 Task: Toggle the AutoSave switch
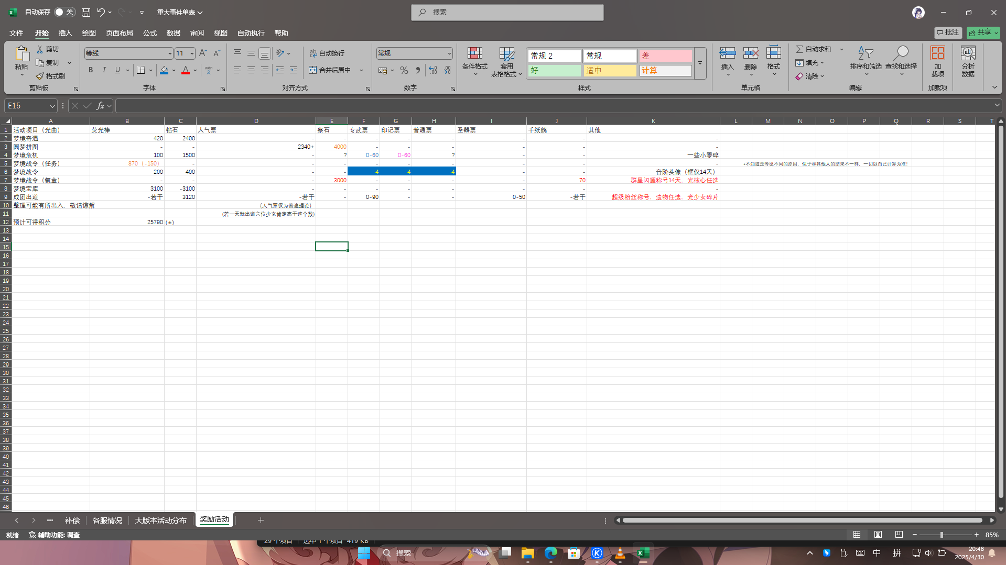tap(65, 12)
